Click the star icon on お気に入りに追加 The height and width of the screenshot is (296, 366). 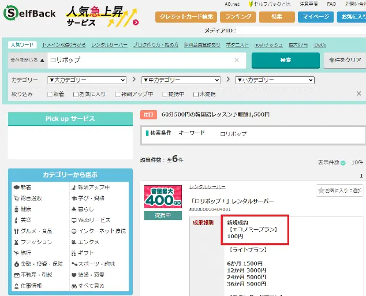pos(321,191)
